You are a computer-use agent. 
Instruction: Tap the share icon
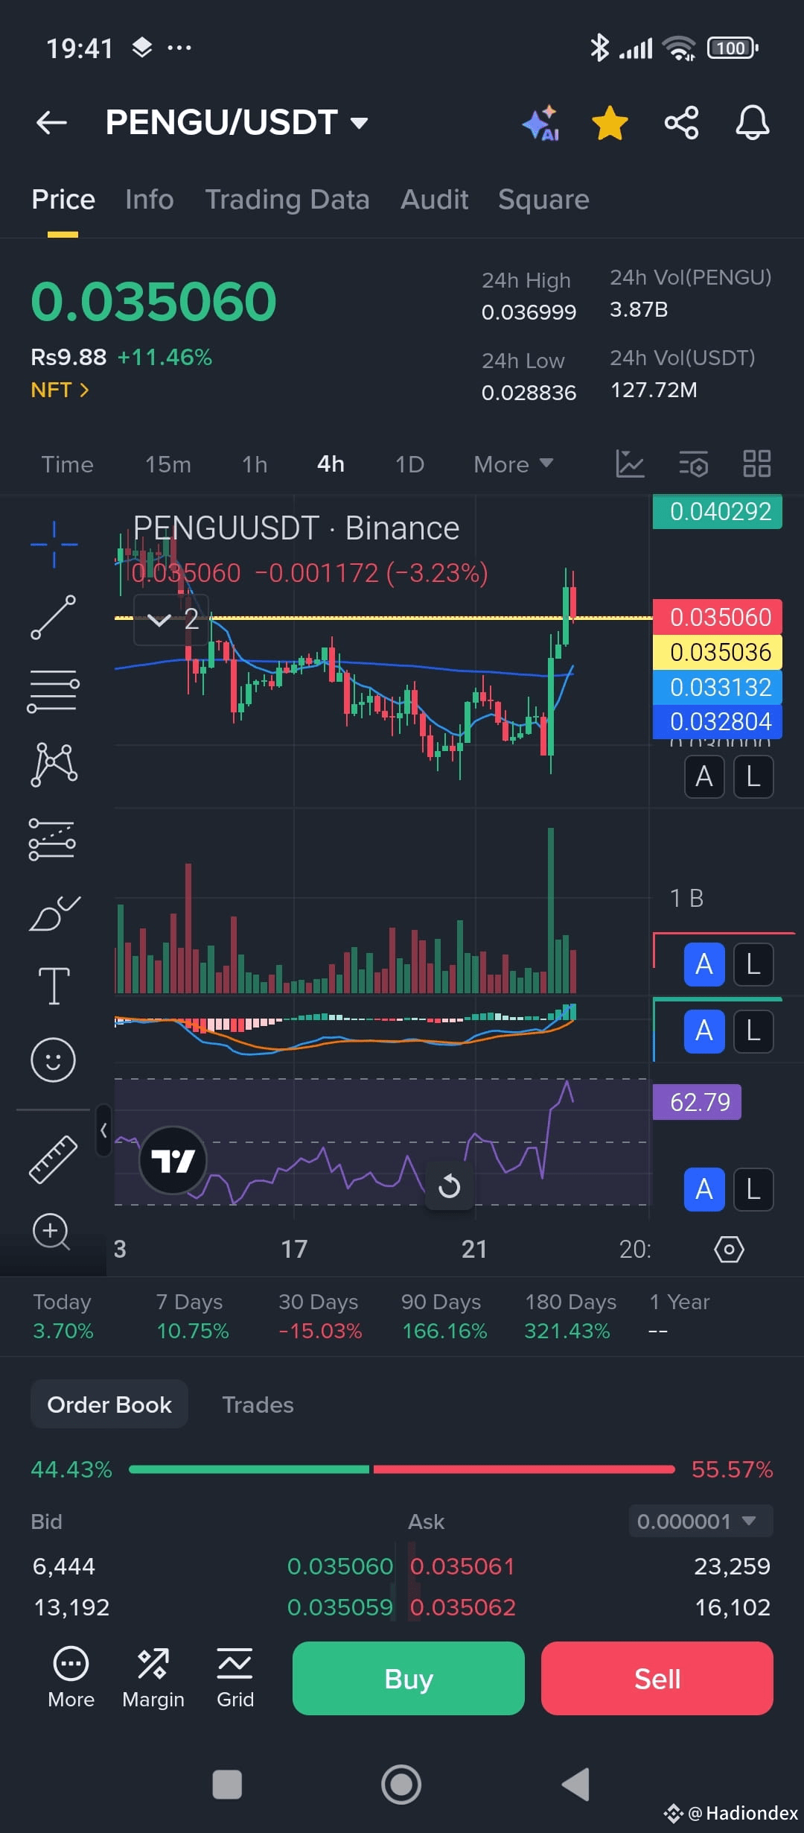pyautogui.click(x=681, y=123)
